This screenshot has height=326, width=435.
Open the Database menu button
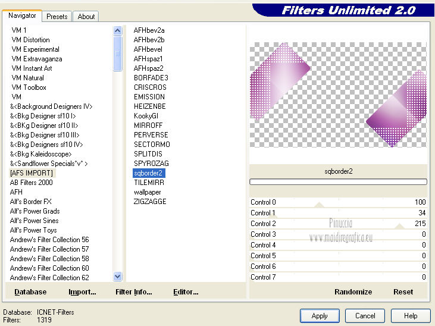tap(30, 292)
